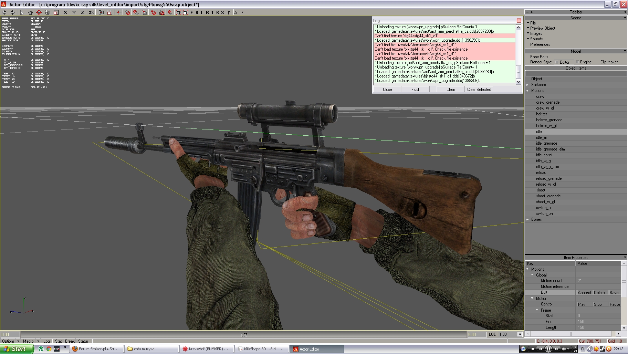Click the Steam tray icon
Image resolution: width=628 pixels, height=354 pixels.
pos(603,349)
